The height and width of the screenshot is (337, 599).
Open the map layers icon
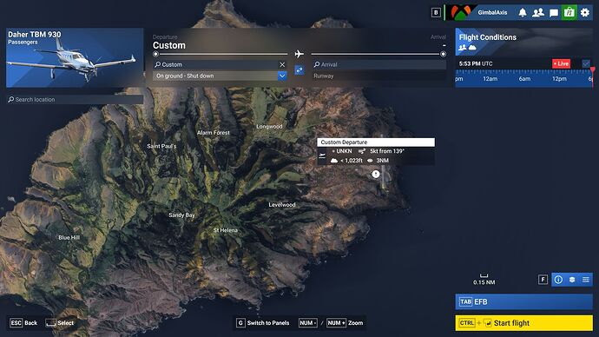(572, 280)
